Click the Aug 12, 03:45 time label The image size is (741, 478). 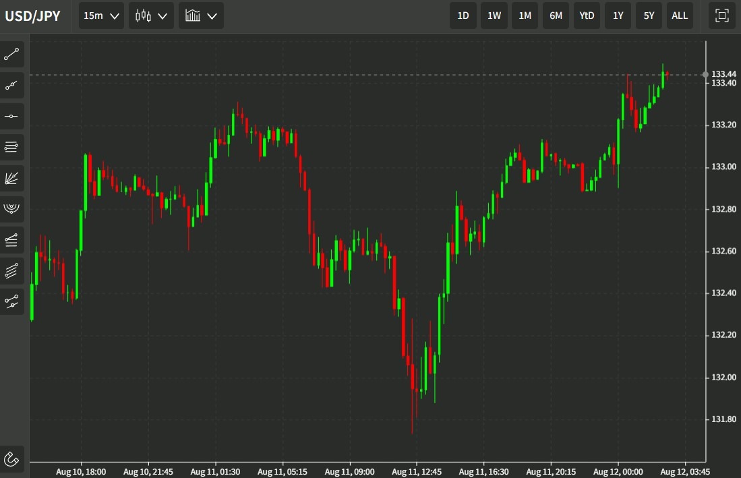point(685,471)
